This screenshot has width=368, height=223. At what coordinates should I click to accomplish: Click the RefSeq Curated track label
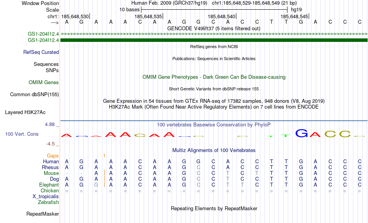(41, 52)
